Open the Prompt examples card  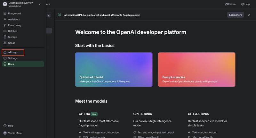click(197, 70)
